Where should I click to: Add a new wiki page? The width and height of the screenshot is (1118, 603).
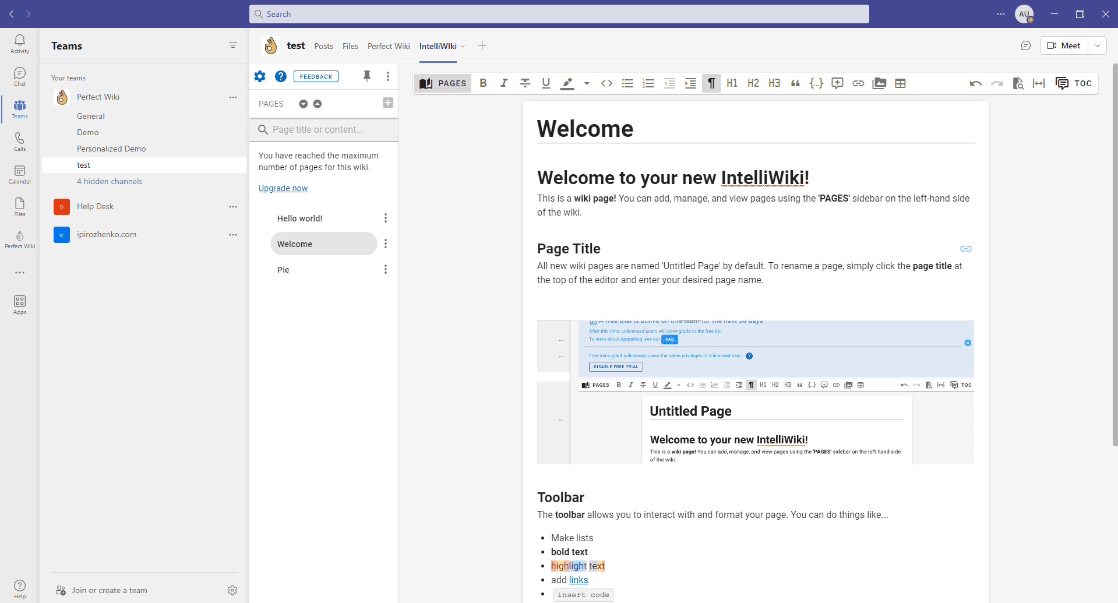point(388,103)
